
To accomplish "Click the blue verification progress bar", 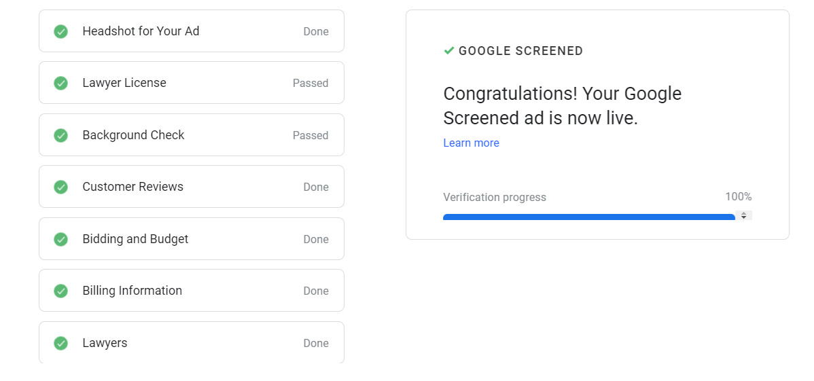I will [588, 217].
